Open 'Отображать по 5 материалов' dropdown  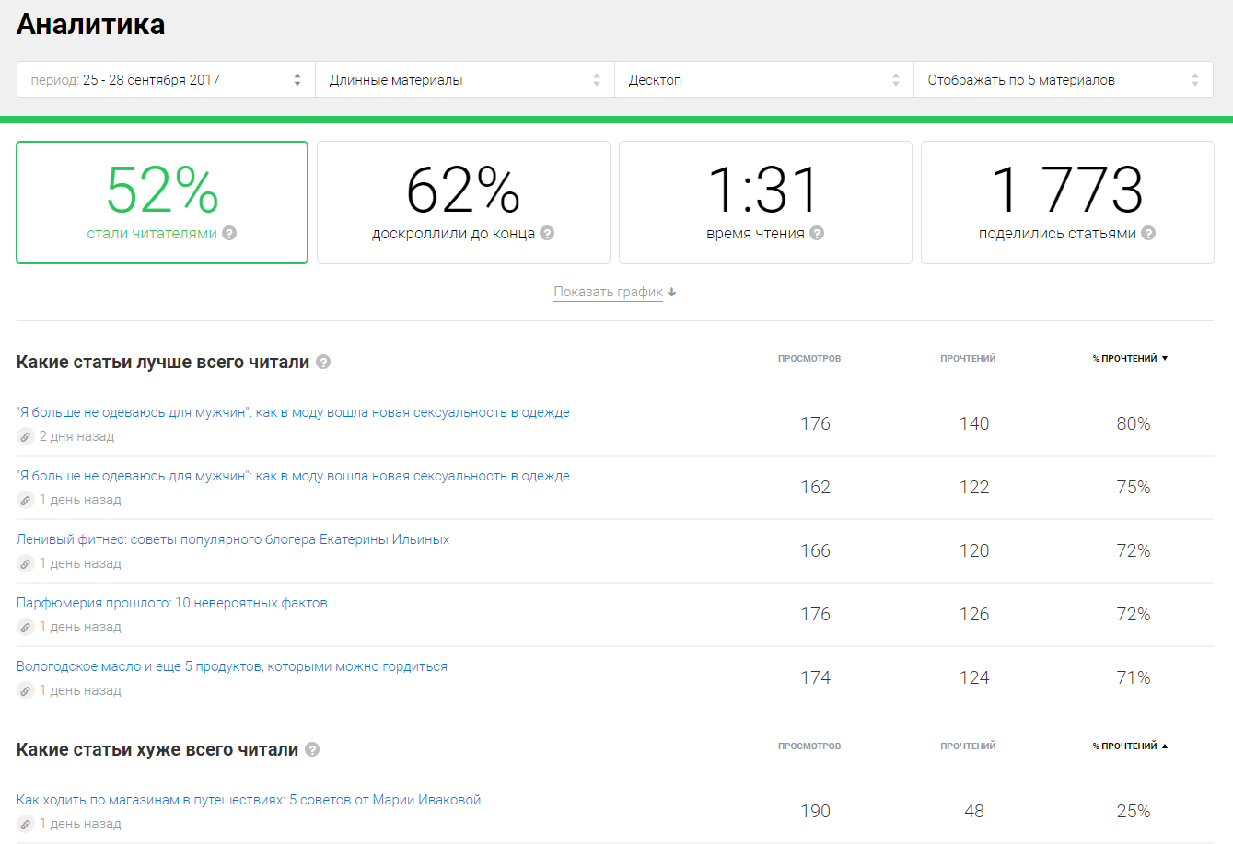[x=1063, y=80]
